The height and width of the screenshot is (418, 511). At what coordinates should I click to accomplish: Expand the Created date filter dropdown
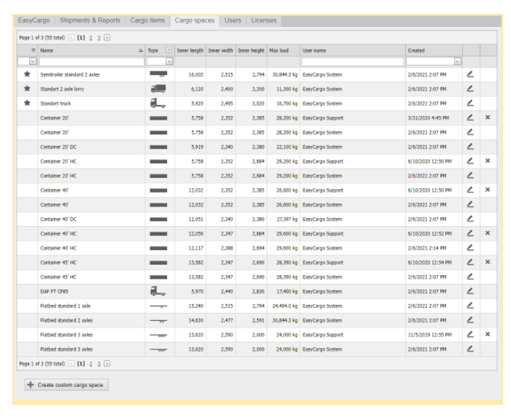point(458,62)
